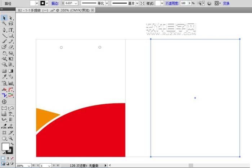Click the white Fill color box

coord(5,146)
